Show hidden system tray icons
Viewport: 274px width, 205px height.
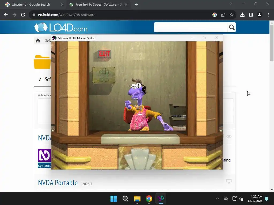pyautogui.click(x=218, y=199)
